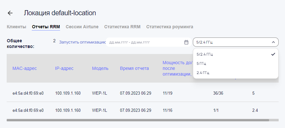Click the Запустить оптимизацию link
This screenshot has height=128, width=285.
(82, 42)
